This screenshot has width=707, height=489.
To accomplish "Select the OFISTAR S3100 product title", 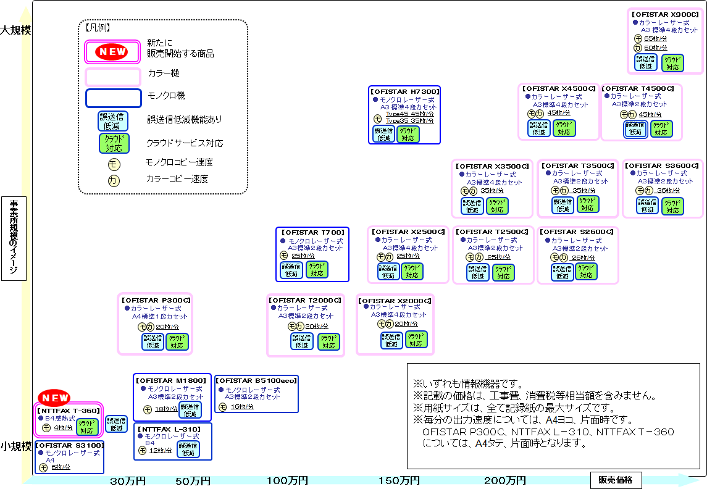I will [70, 445].
